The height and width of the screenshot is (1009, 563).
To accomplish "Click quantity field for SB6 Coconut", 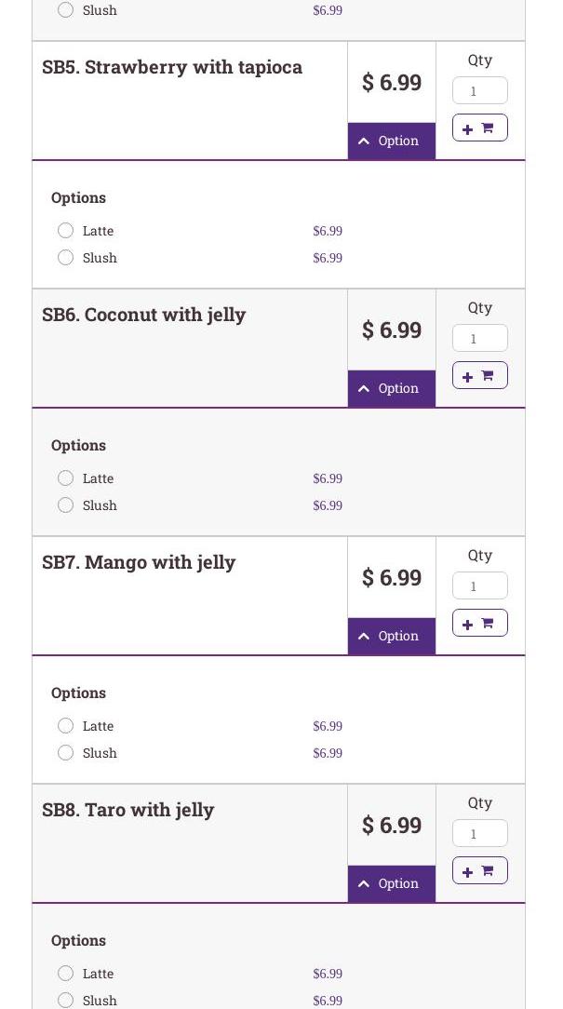I will pos(479,338).
